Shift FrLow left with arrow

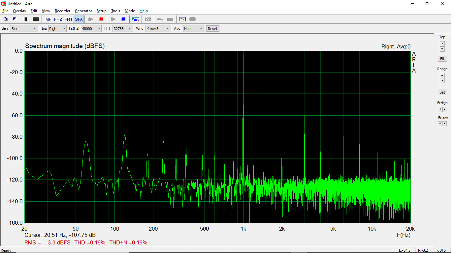(440, 124)
